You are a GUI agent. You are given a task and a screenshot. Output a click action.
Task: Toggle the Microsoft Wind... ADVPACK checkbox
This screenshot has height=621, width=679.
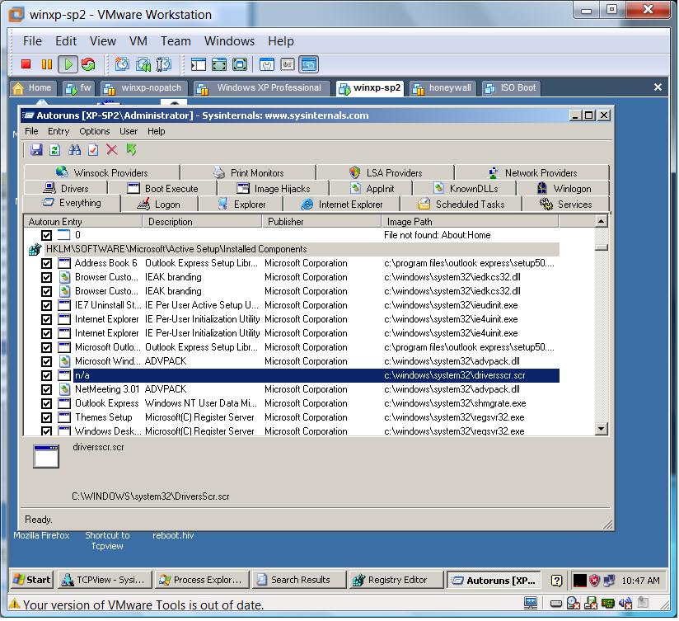click(x=46, y=361)
